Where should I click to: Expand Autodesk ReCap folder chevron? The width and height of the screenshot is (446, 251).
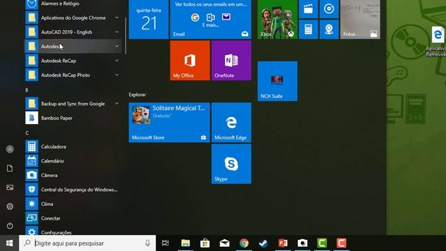pos(116,61)
